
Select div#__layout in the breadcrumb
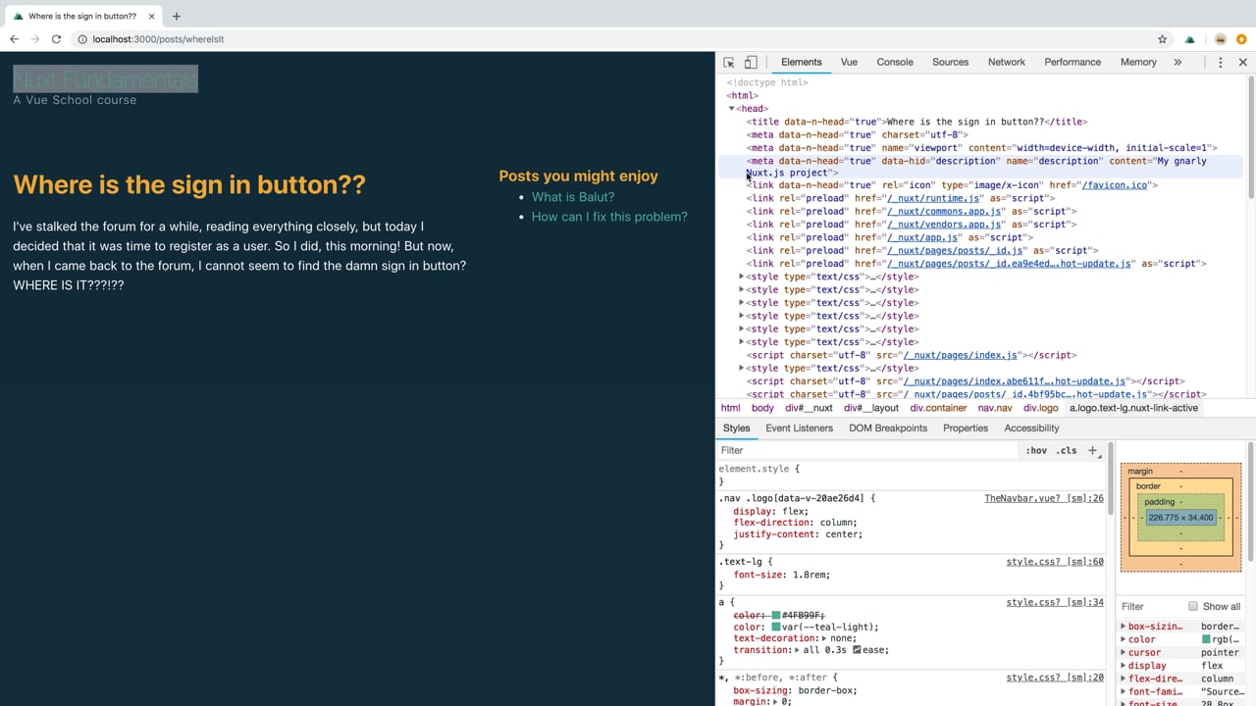[x=871, y=408]
